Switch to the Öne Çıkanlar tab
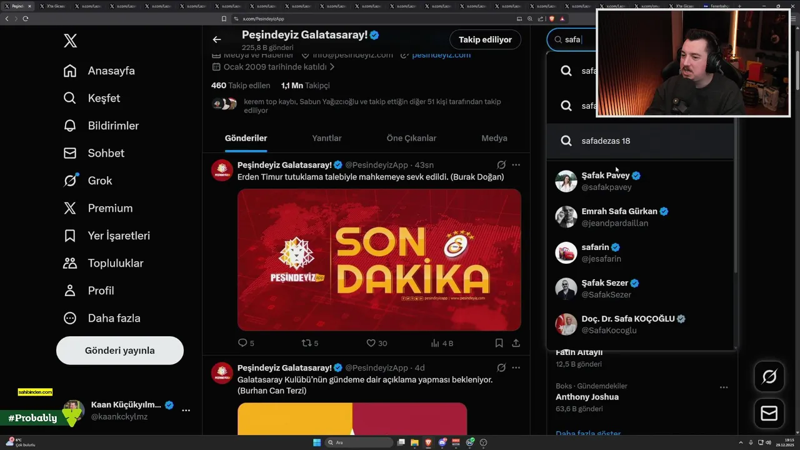 (x=411, y=138)
